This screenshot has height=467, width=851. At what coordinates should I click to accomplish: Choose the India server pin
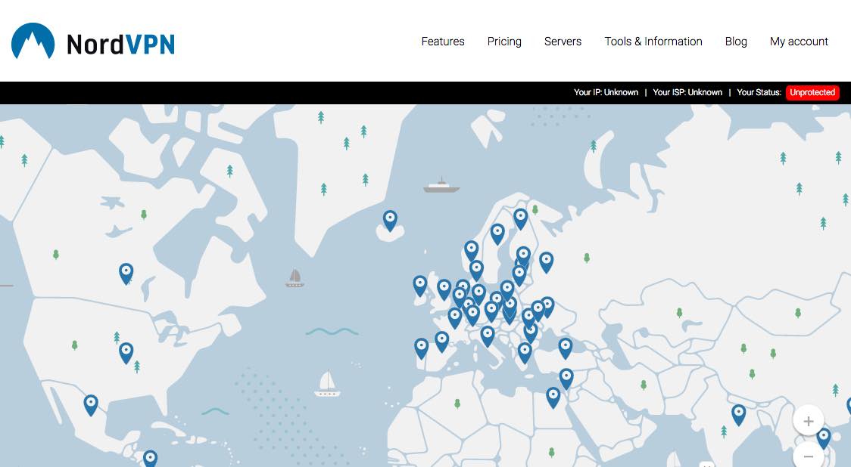click(x=738, y=414)
